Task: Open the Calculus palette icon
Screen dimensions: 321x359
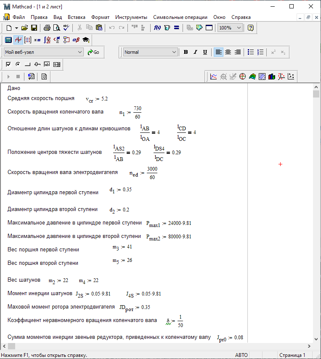Action: tap(47, 40)
